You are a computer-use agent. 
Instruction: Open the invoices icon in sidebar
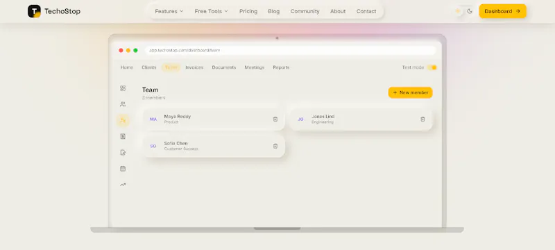(123, 136)
